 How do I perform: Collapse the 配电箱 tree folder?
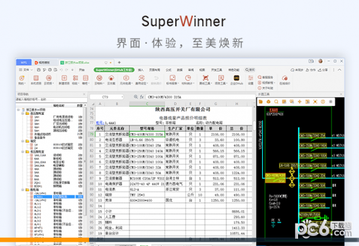click(x=23, y=190)
